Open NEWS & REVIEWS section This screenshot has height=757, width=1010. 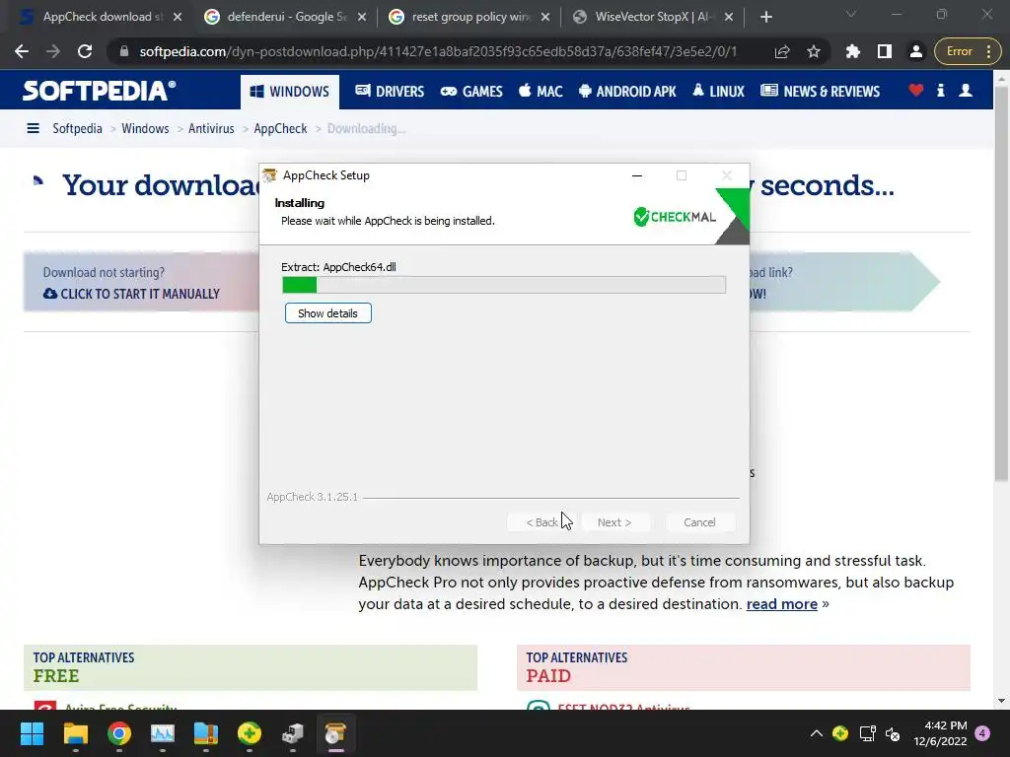(820, 92)
